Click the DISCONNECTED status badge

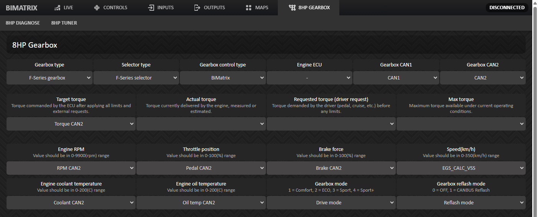[507, 8]
